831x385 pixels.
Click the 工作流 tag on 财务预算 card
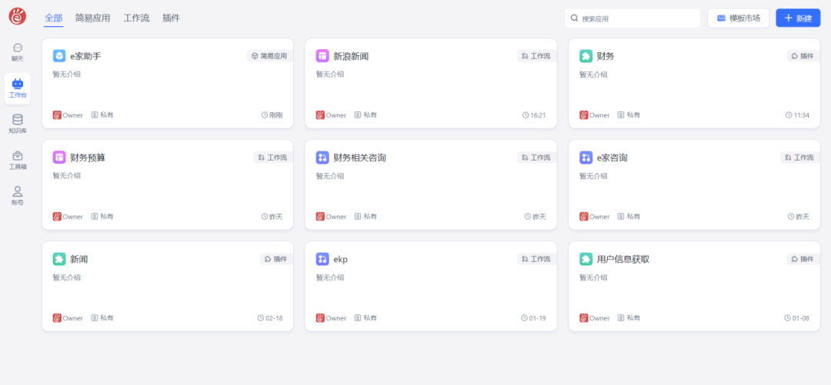point(273,158)
